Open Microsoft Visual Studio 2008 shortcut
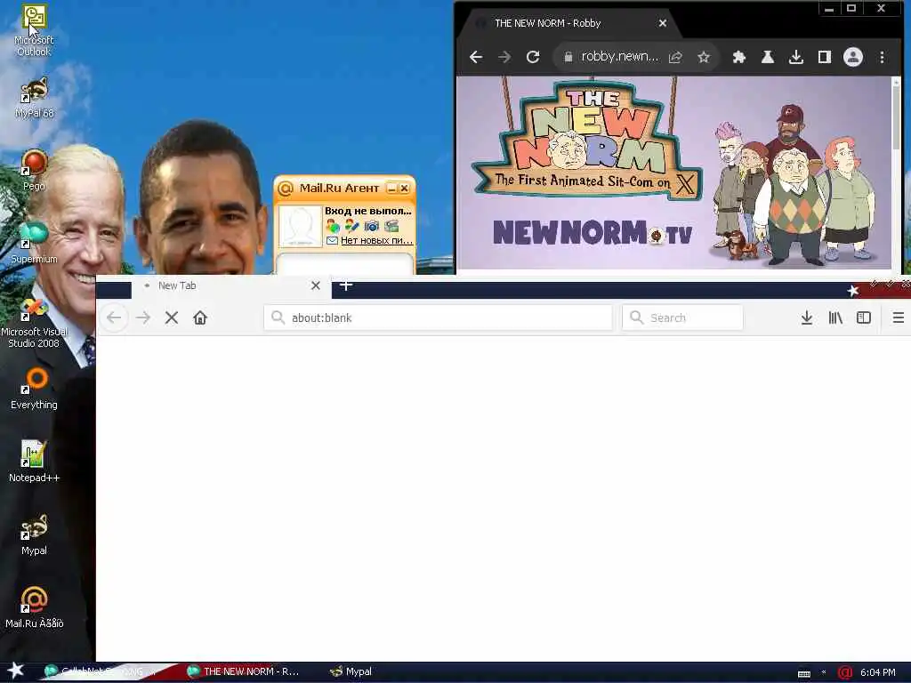Image resolution: width=911 pixels, height=683 pixels. pos(34,322)
